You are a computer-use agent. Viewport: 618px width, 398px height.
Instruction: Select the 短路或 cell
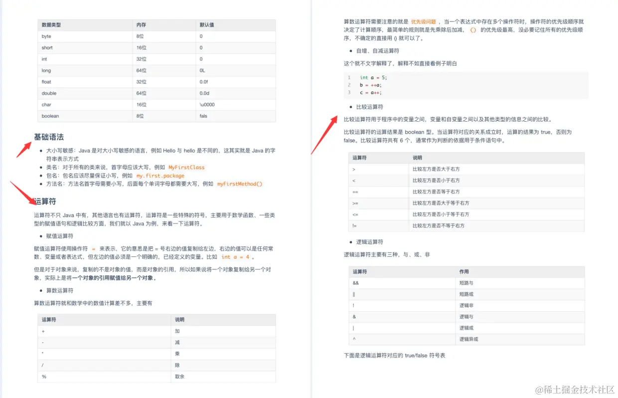520,294
